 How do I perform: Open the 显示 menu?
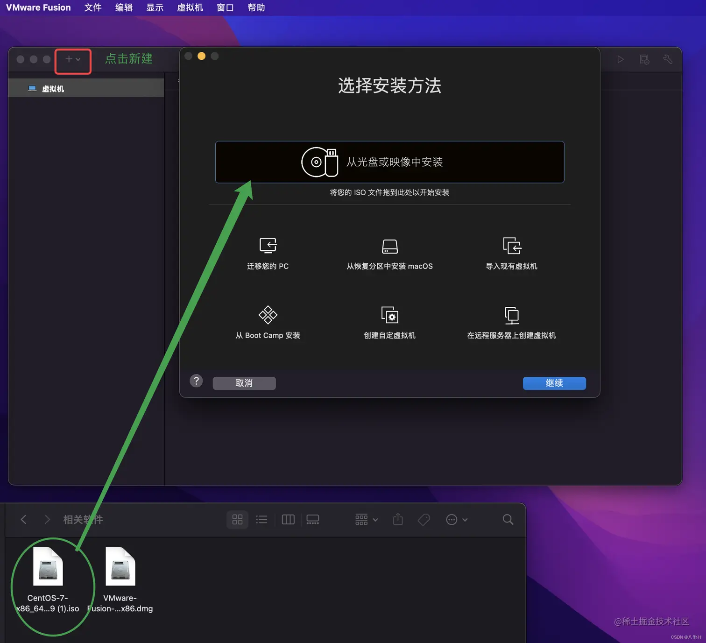pyautogui.click(x=155, y=7)
